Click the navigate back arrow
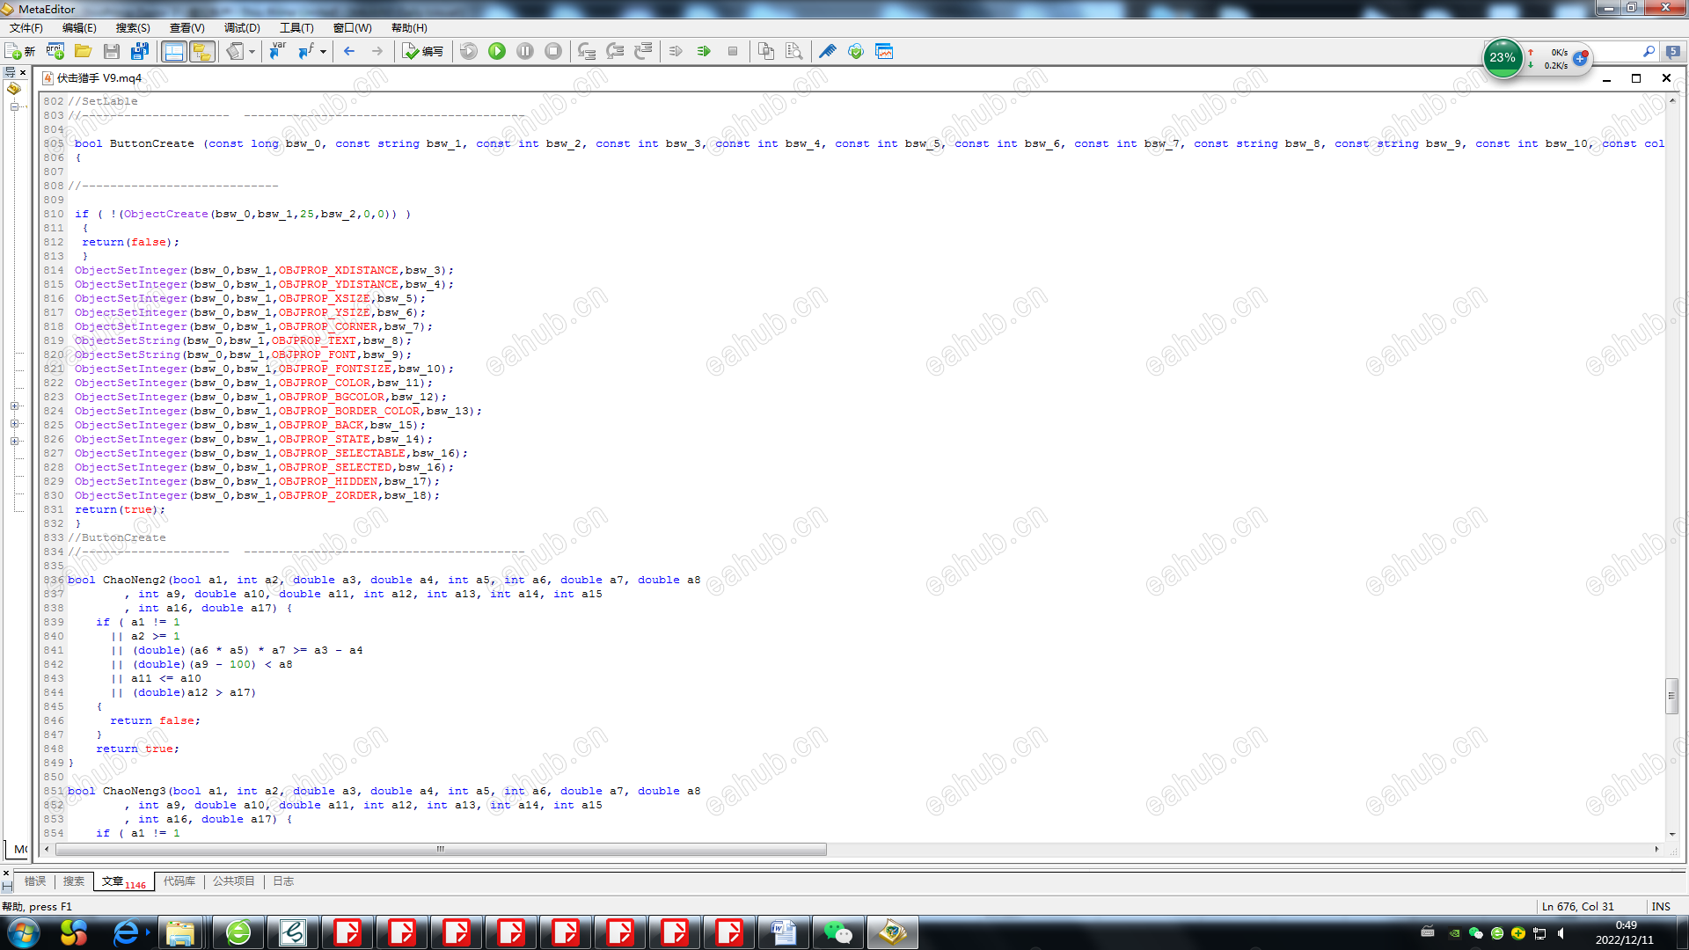1689x950 pixels. [349, 51]
